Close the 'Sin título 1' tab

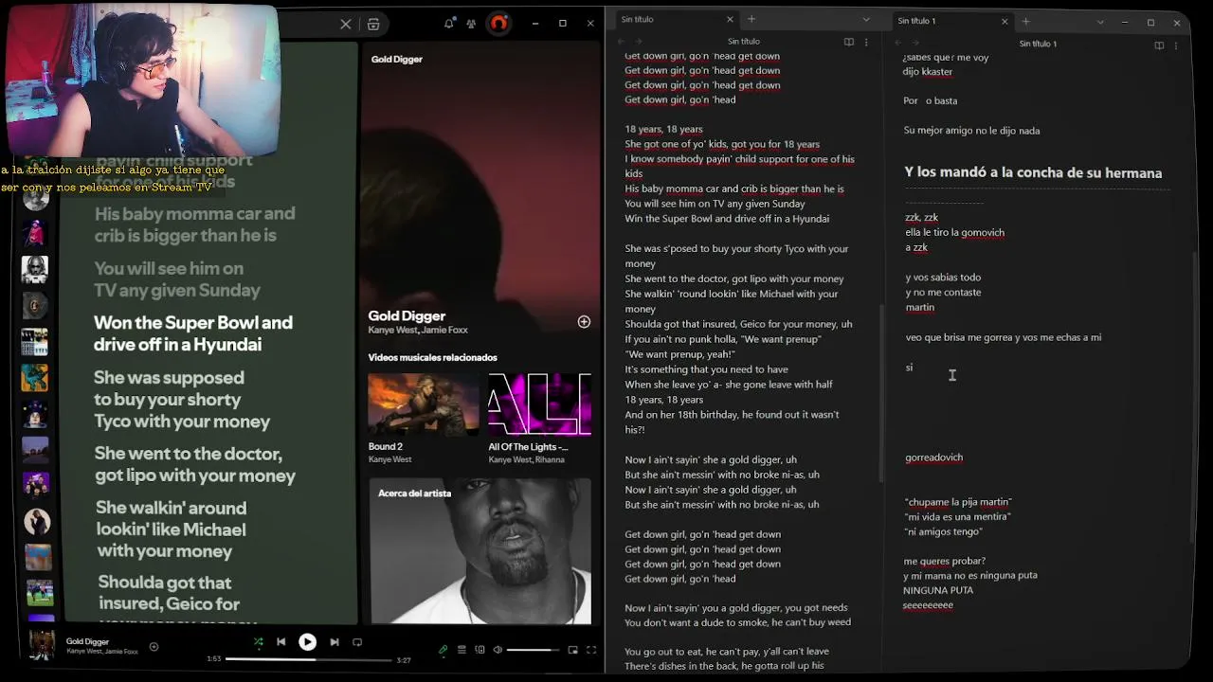coord(1005,21)
